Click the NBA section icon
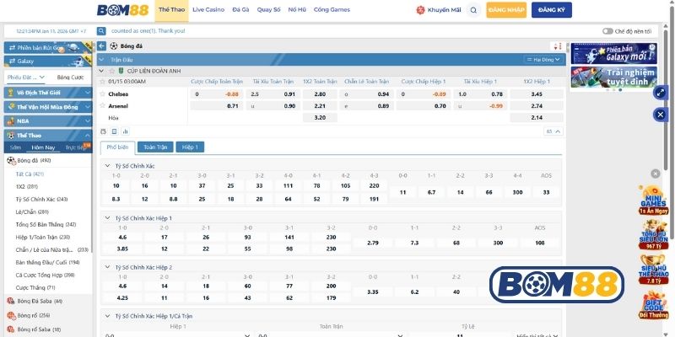 pos(11,121)
